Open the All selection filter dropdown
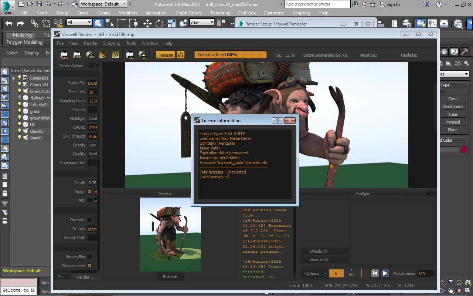The width and height of the screenshot is (473, 296). 79,22
